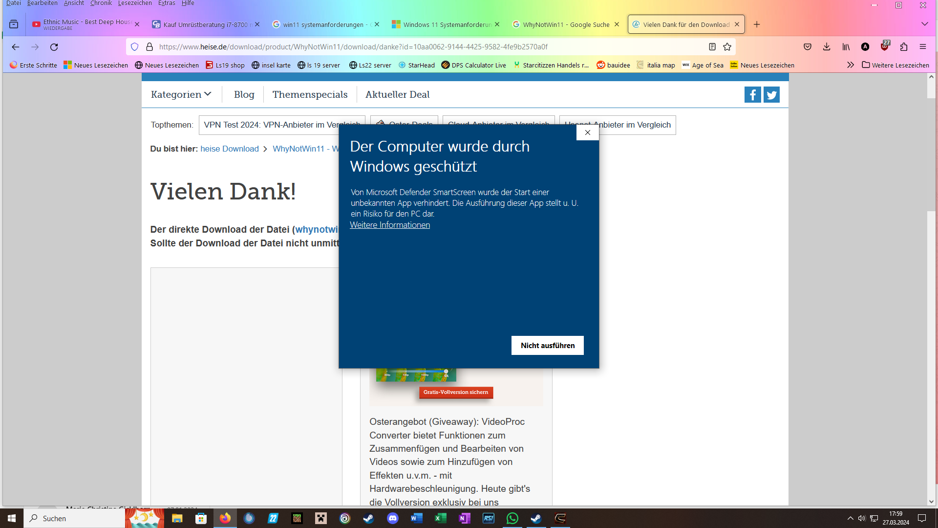The width and height of the screenshot is (938, 528).
Task: Toggle reader view icon in address bar
Action: 712,47
